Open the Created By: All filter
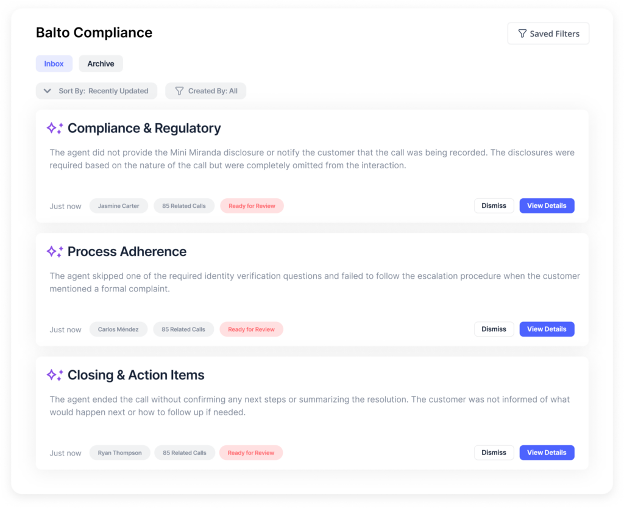 coord(206,91)
